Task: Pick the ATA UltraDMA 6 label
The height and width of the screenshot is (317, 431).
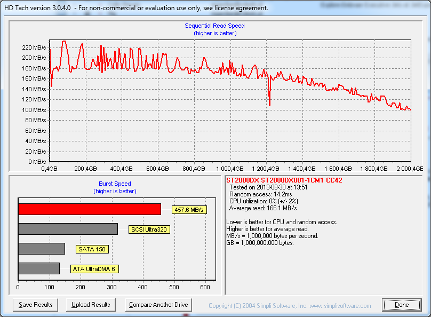Action: pos(94,269)
